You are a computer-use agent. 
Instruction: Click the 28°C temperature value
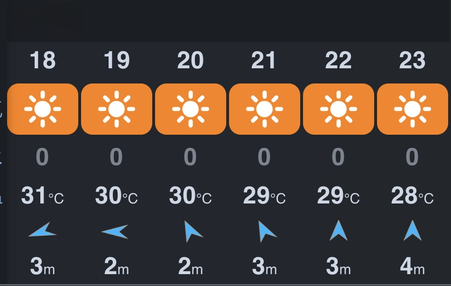point(412,196)
